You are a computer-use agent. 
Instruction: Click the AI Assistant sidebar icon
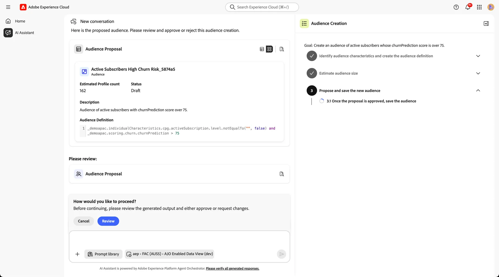[x=8, y=33]
